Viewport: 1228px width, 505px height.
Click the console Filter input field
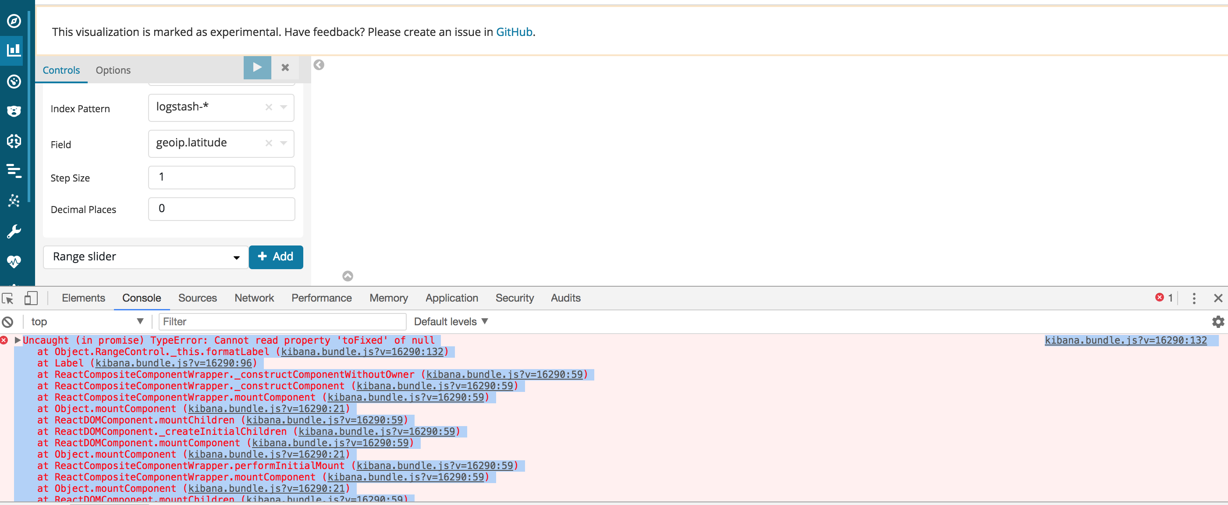coord(283,322)
